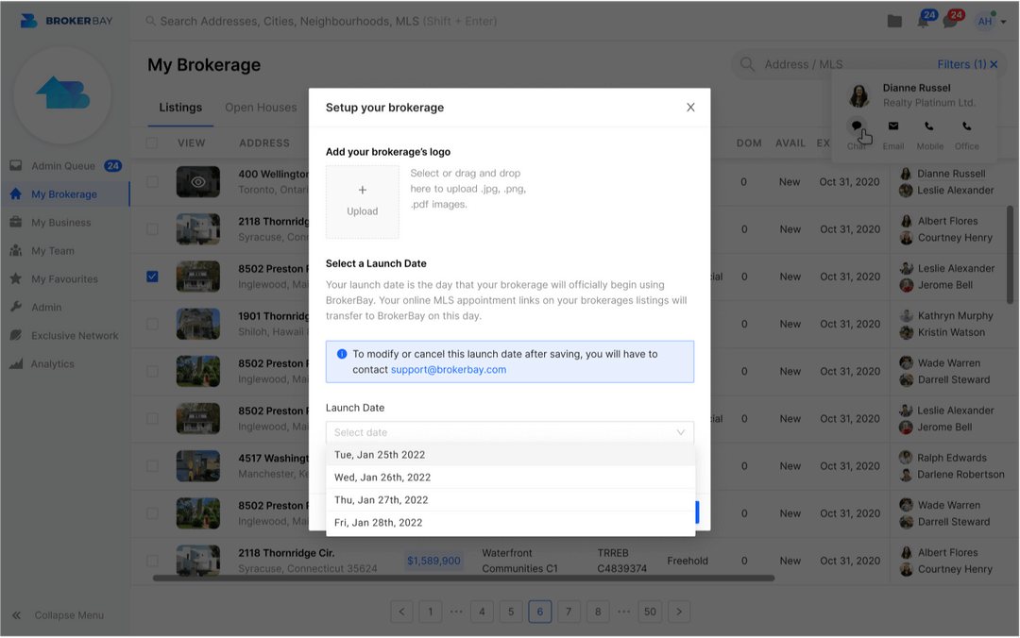1020x638 pixels.
Task: Expand the Launch Date select dropdown
Action: click(509, 432)
